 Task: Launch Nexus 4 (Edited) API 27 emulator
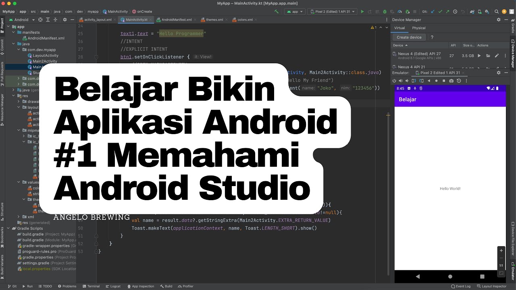[479, 56]
